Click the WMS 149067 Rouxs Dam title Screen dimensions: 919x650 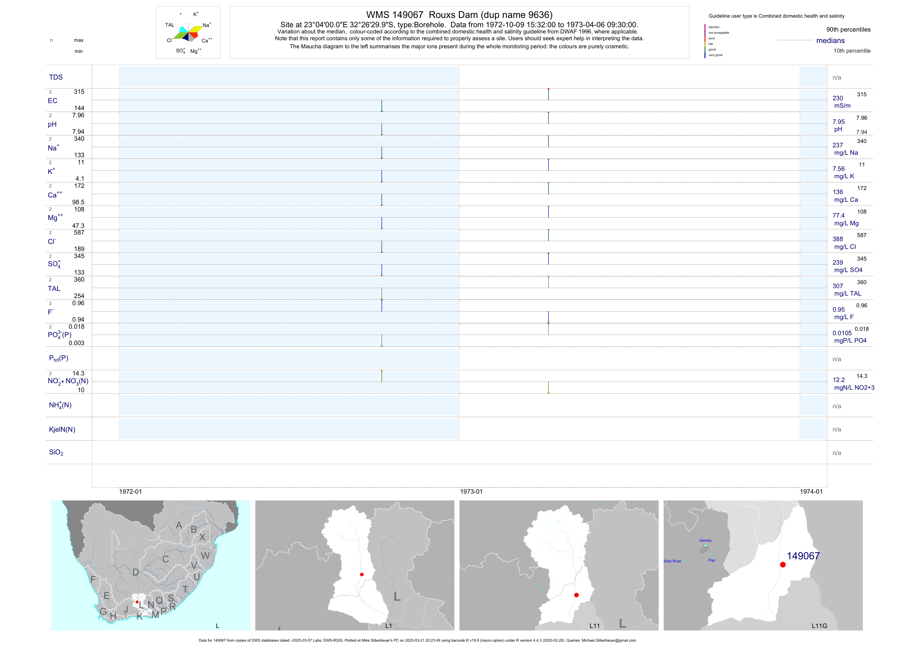point(459,15)
